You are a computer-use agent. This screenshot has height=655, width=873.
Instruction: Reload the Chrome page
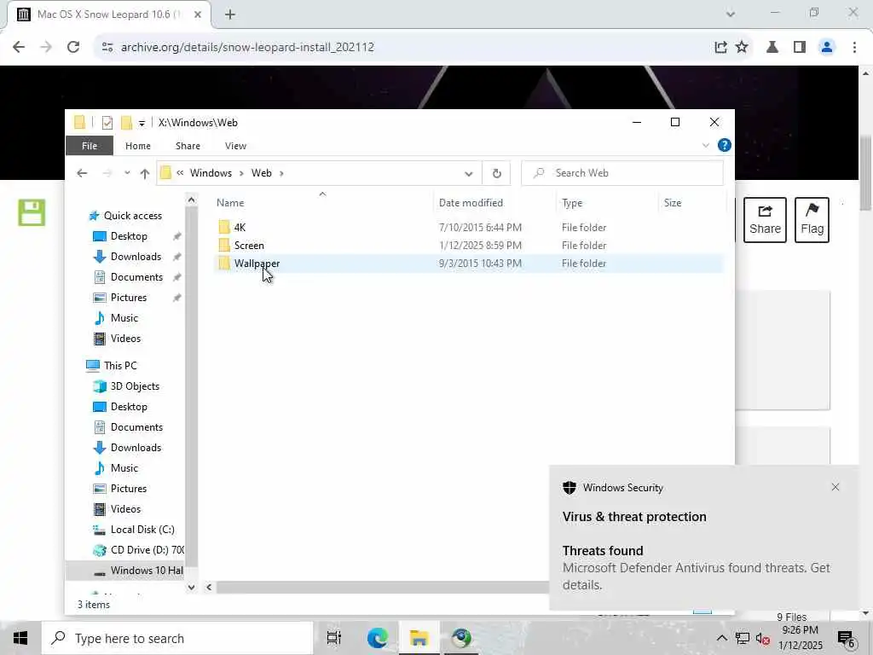[73, 47]
